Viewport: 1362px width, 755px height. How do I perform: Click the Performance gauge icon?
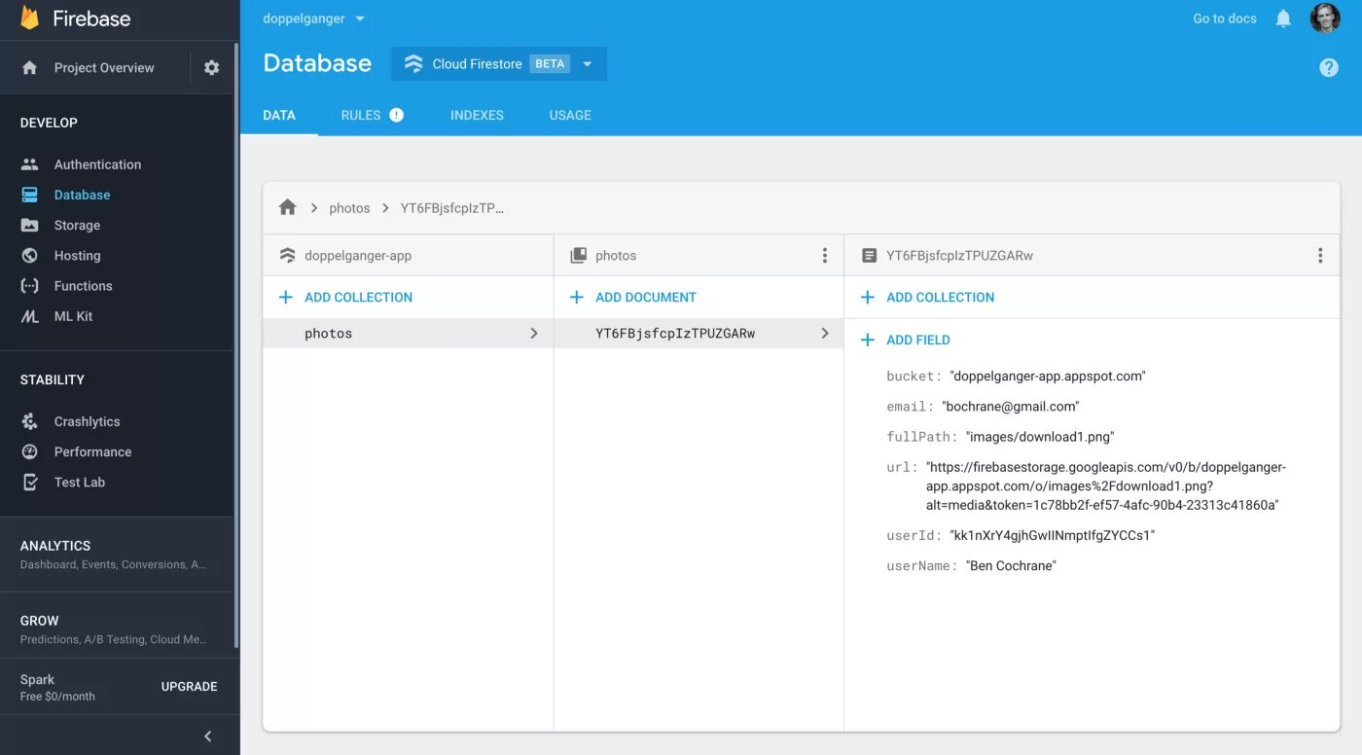pyautogui.click(x=29, y=451)
